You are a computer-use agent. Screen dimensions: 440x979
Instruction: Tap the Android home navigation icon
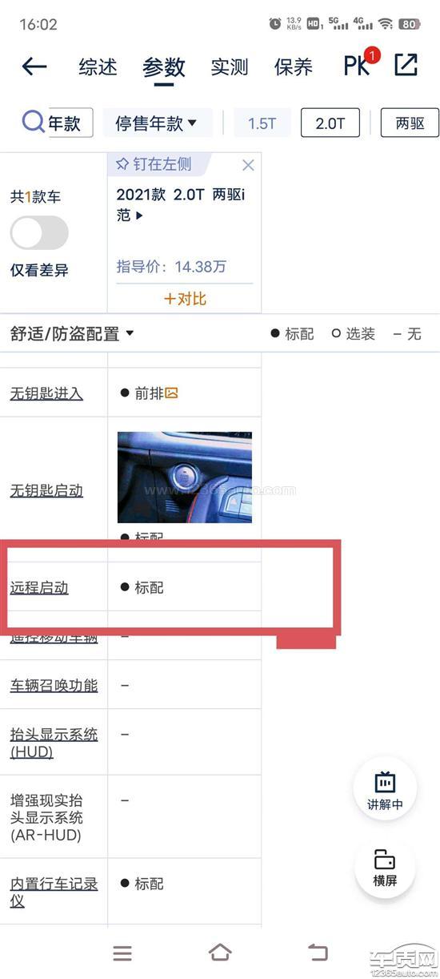220,952
